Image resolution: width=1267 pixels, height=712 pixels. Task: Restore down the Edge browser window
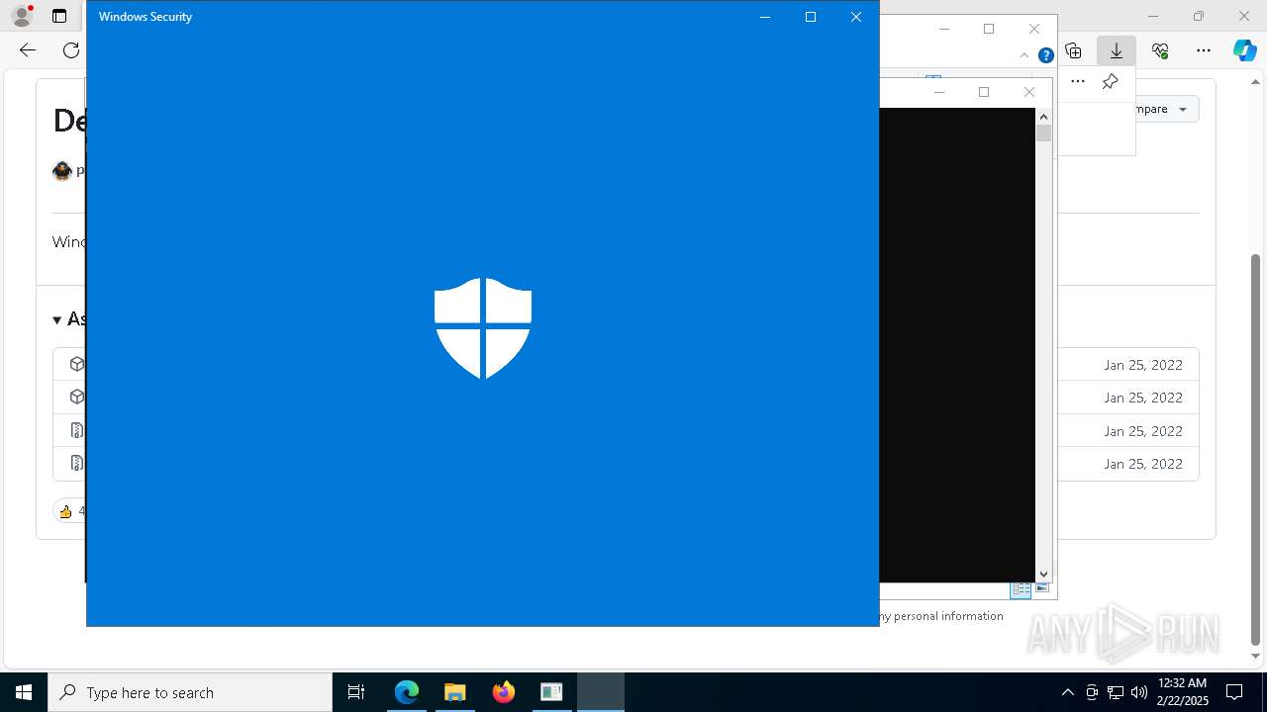pyautogui.click(x=1199, y=16)
